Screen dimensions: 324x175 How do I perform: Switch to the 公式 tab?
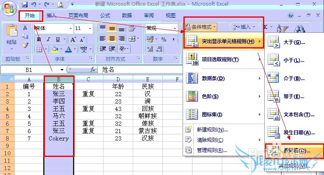point(105,16)
